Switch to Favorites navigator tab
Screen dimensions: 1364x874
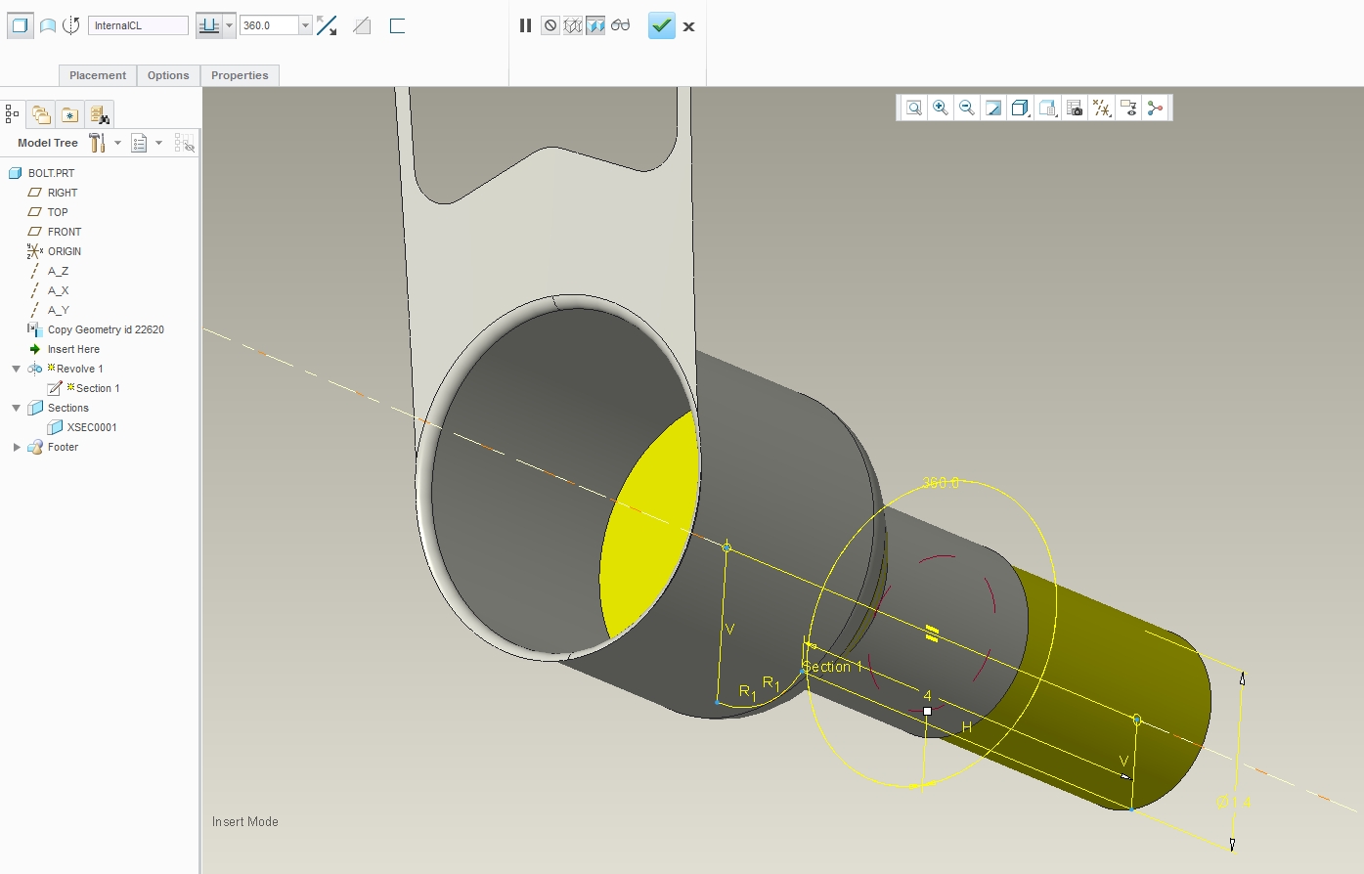pyautogui.click(x=69, y=114)
